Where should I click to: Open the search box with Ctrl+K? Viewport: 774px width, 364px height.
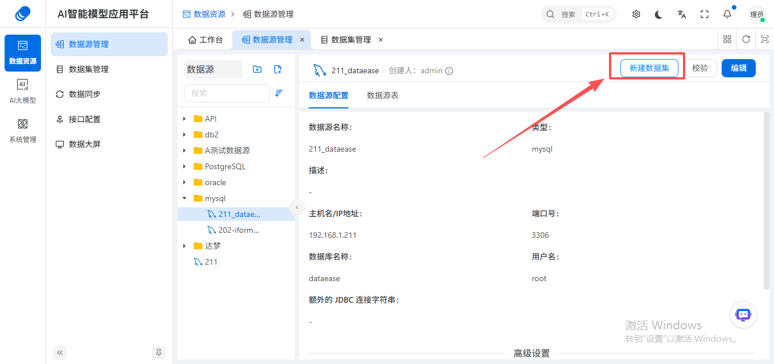(x=579, y=14)
